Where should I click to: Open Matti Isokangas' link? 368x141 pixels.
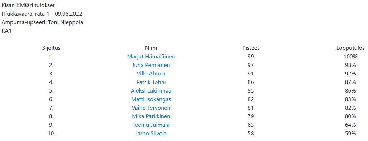coord(151,99)
